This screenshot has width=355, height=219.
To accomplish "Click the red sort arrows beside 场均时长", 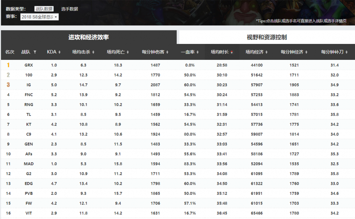I will (x=232, y=52).
